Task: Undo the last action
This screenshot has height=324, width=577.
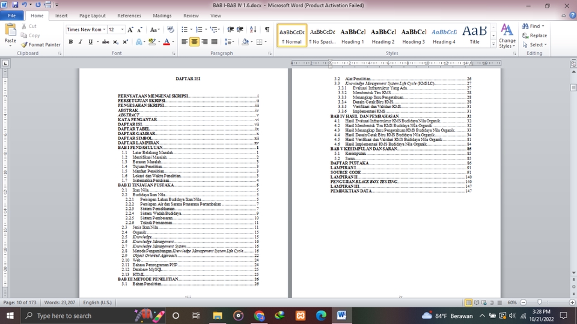Action: click(x=24, y=5)
